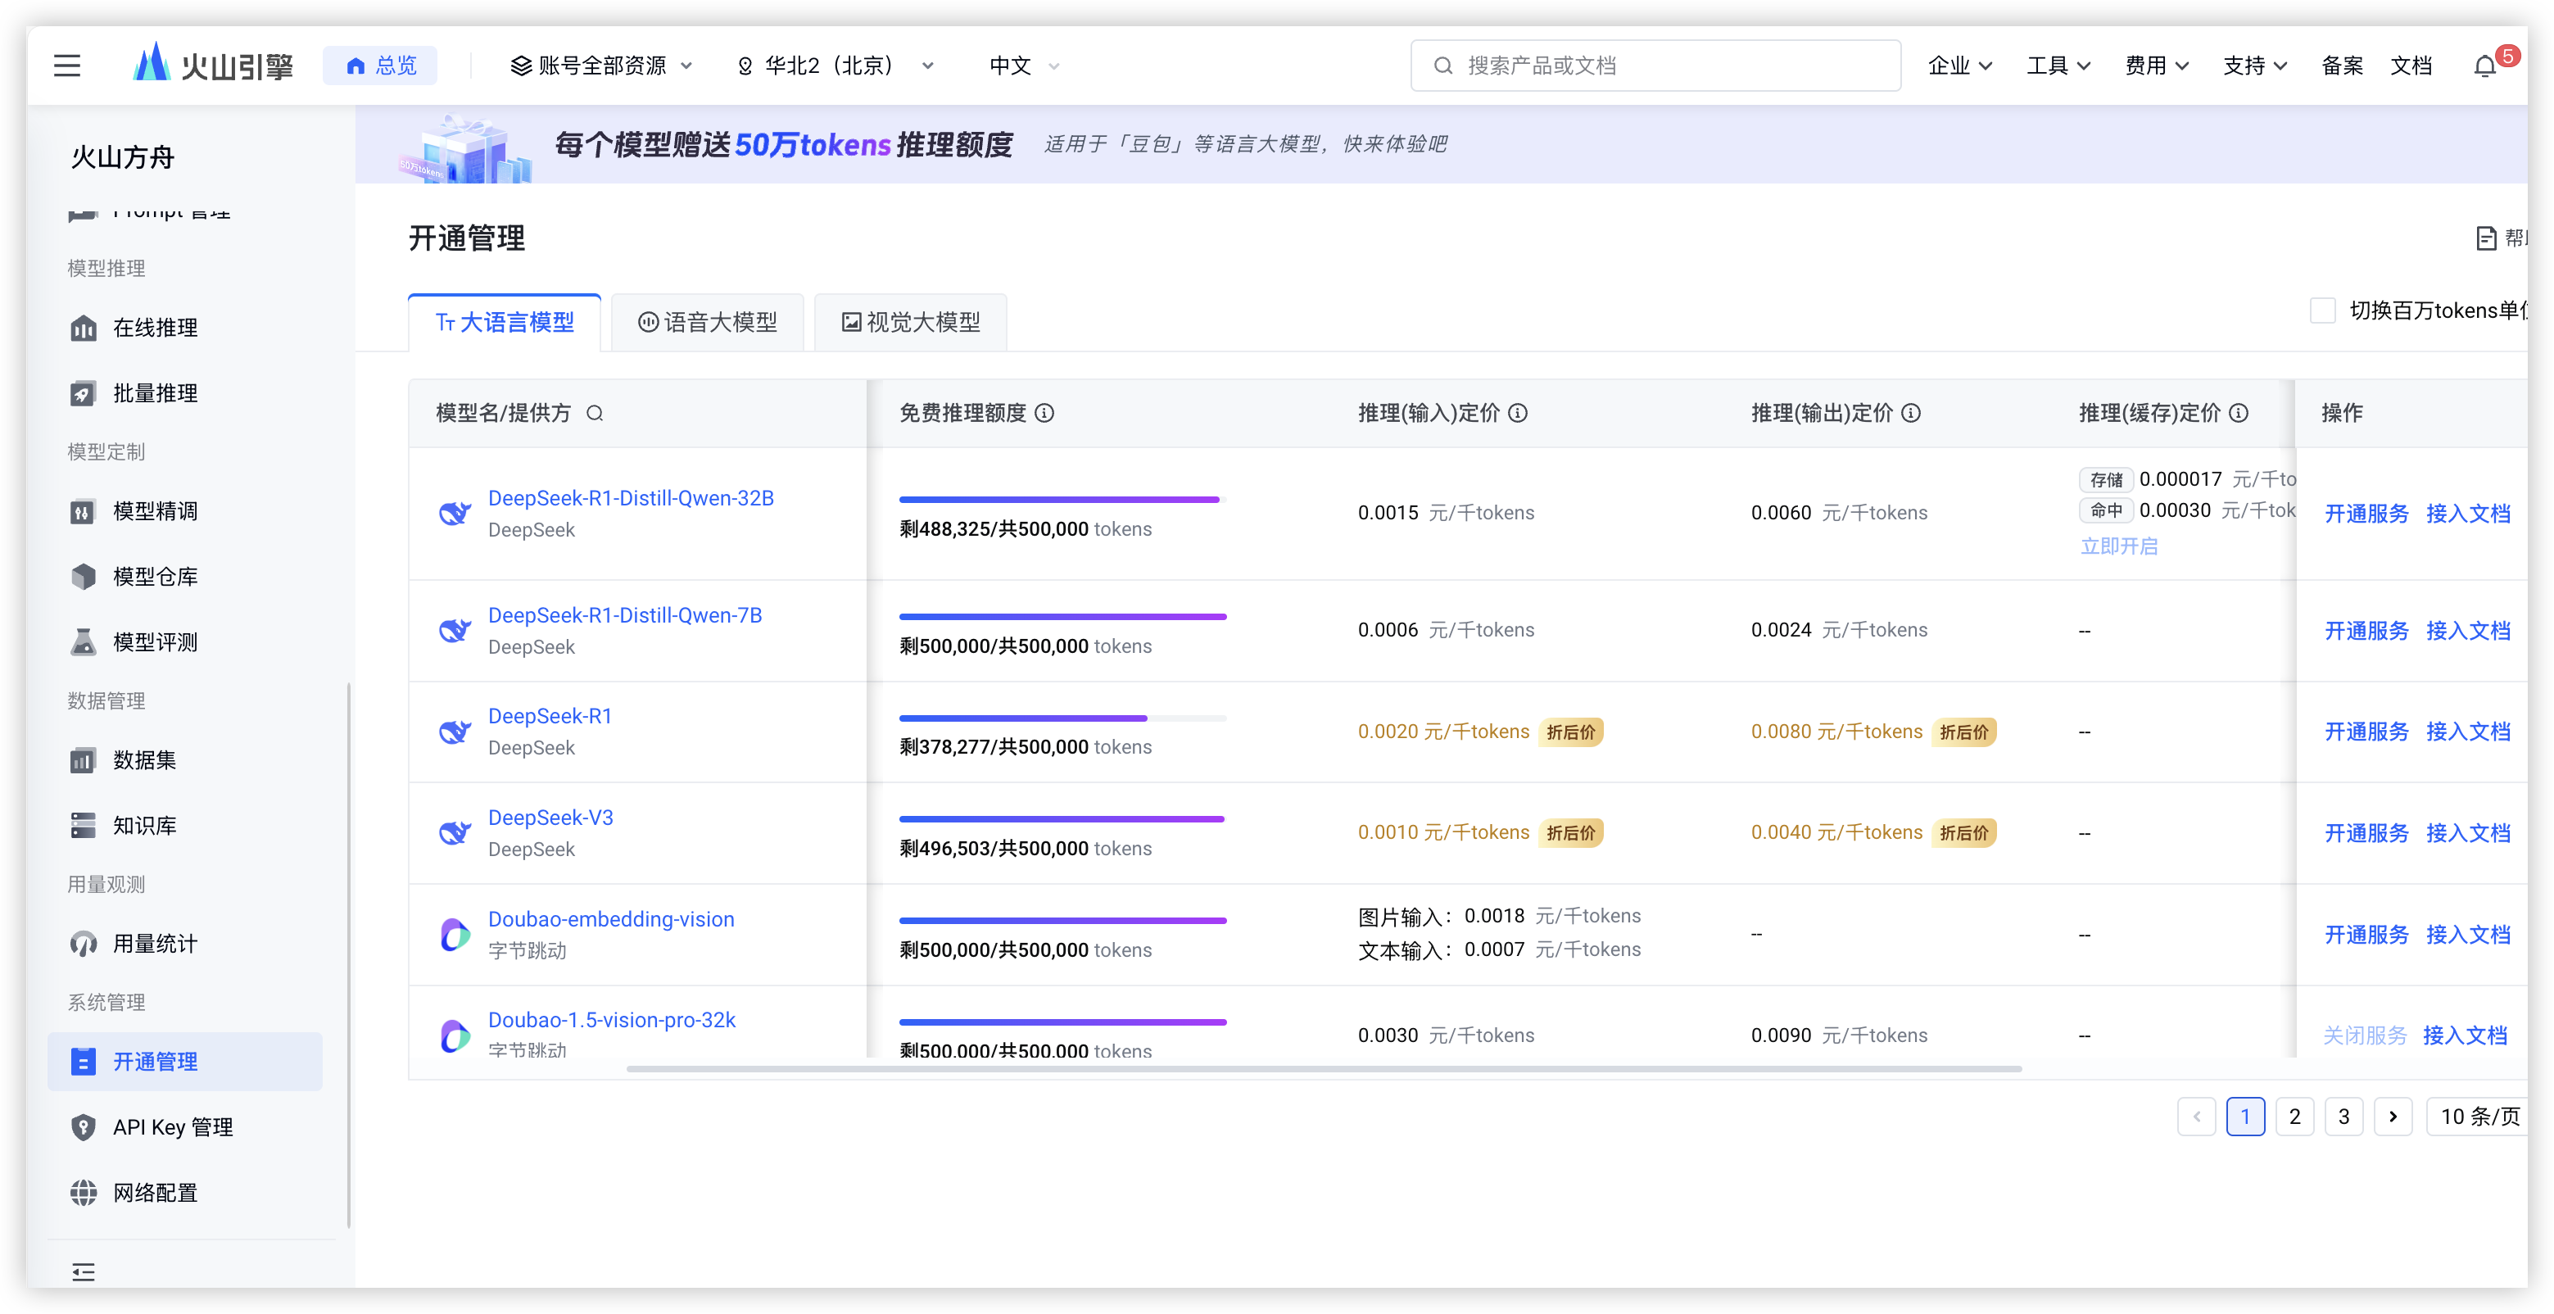Toggle the 切换百万tokens单价 checkbox
The width and height of the screenshot is (2554, 1314).
pyautogui.click(x=2322, y=310)
